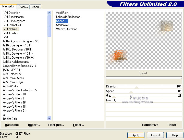Select &<Sandflower Specials°v°> category
The height and width of the screenshot is (140, 184).
20,66
